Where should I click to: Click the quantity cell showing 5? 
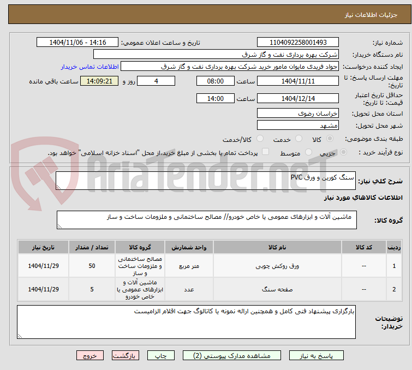[x=92, y=289]
